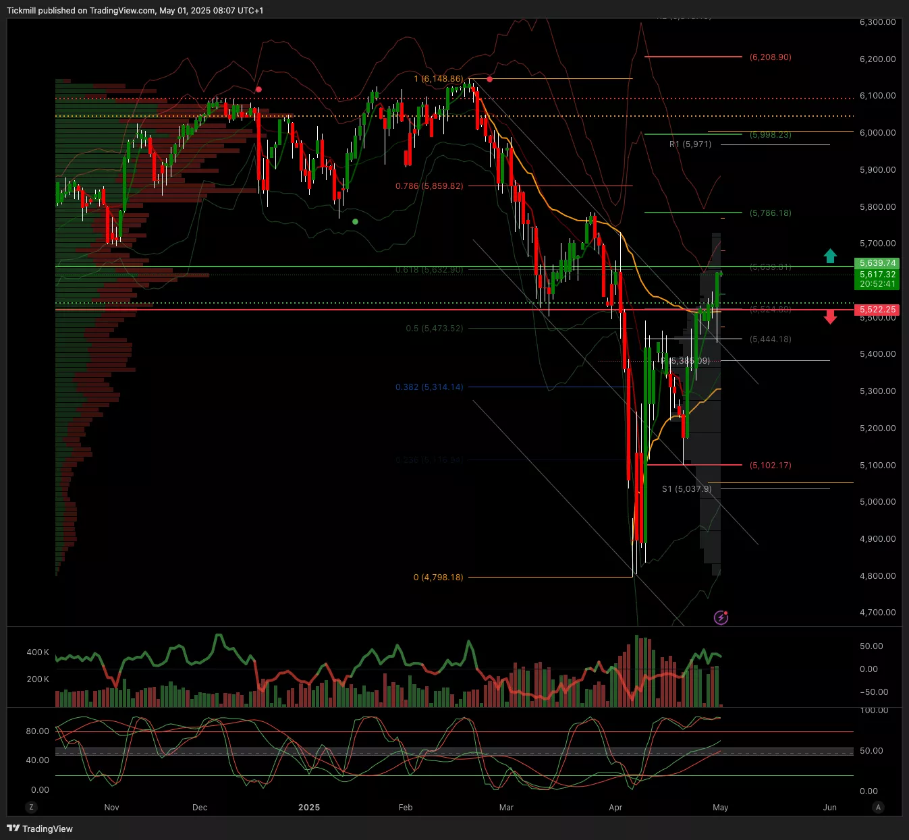Click the red down arrow marker

coord(830,316)
